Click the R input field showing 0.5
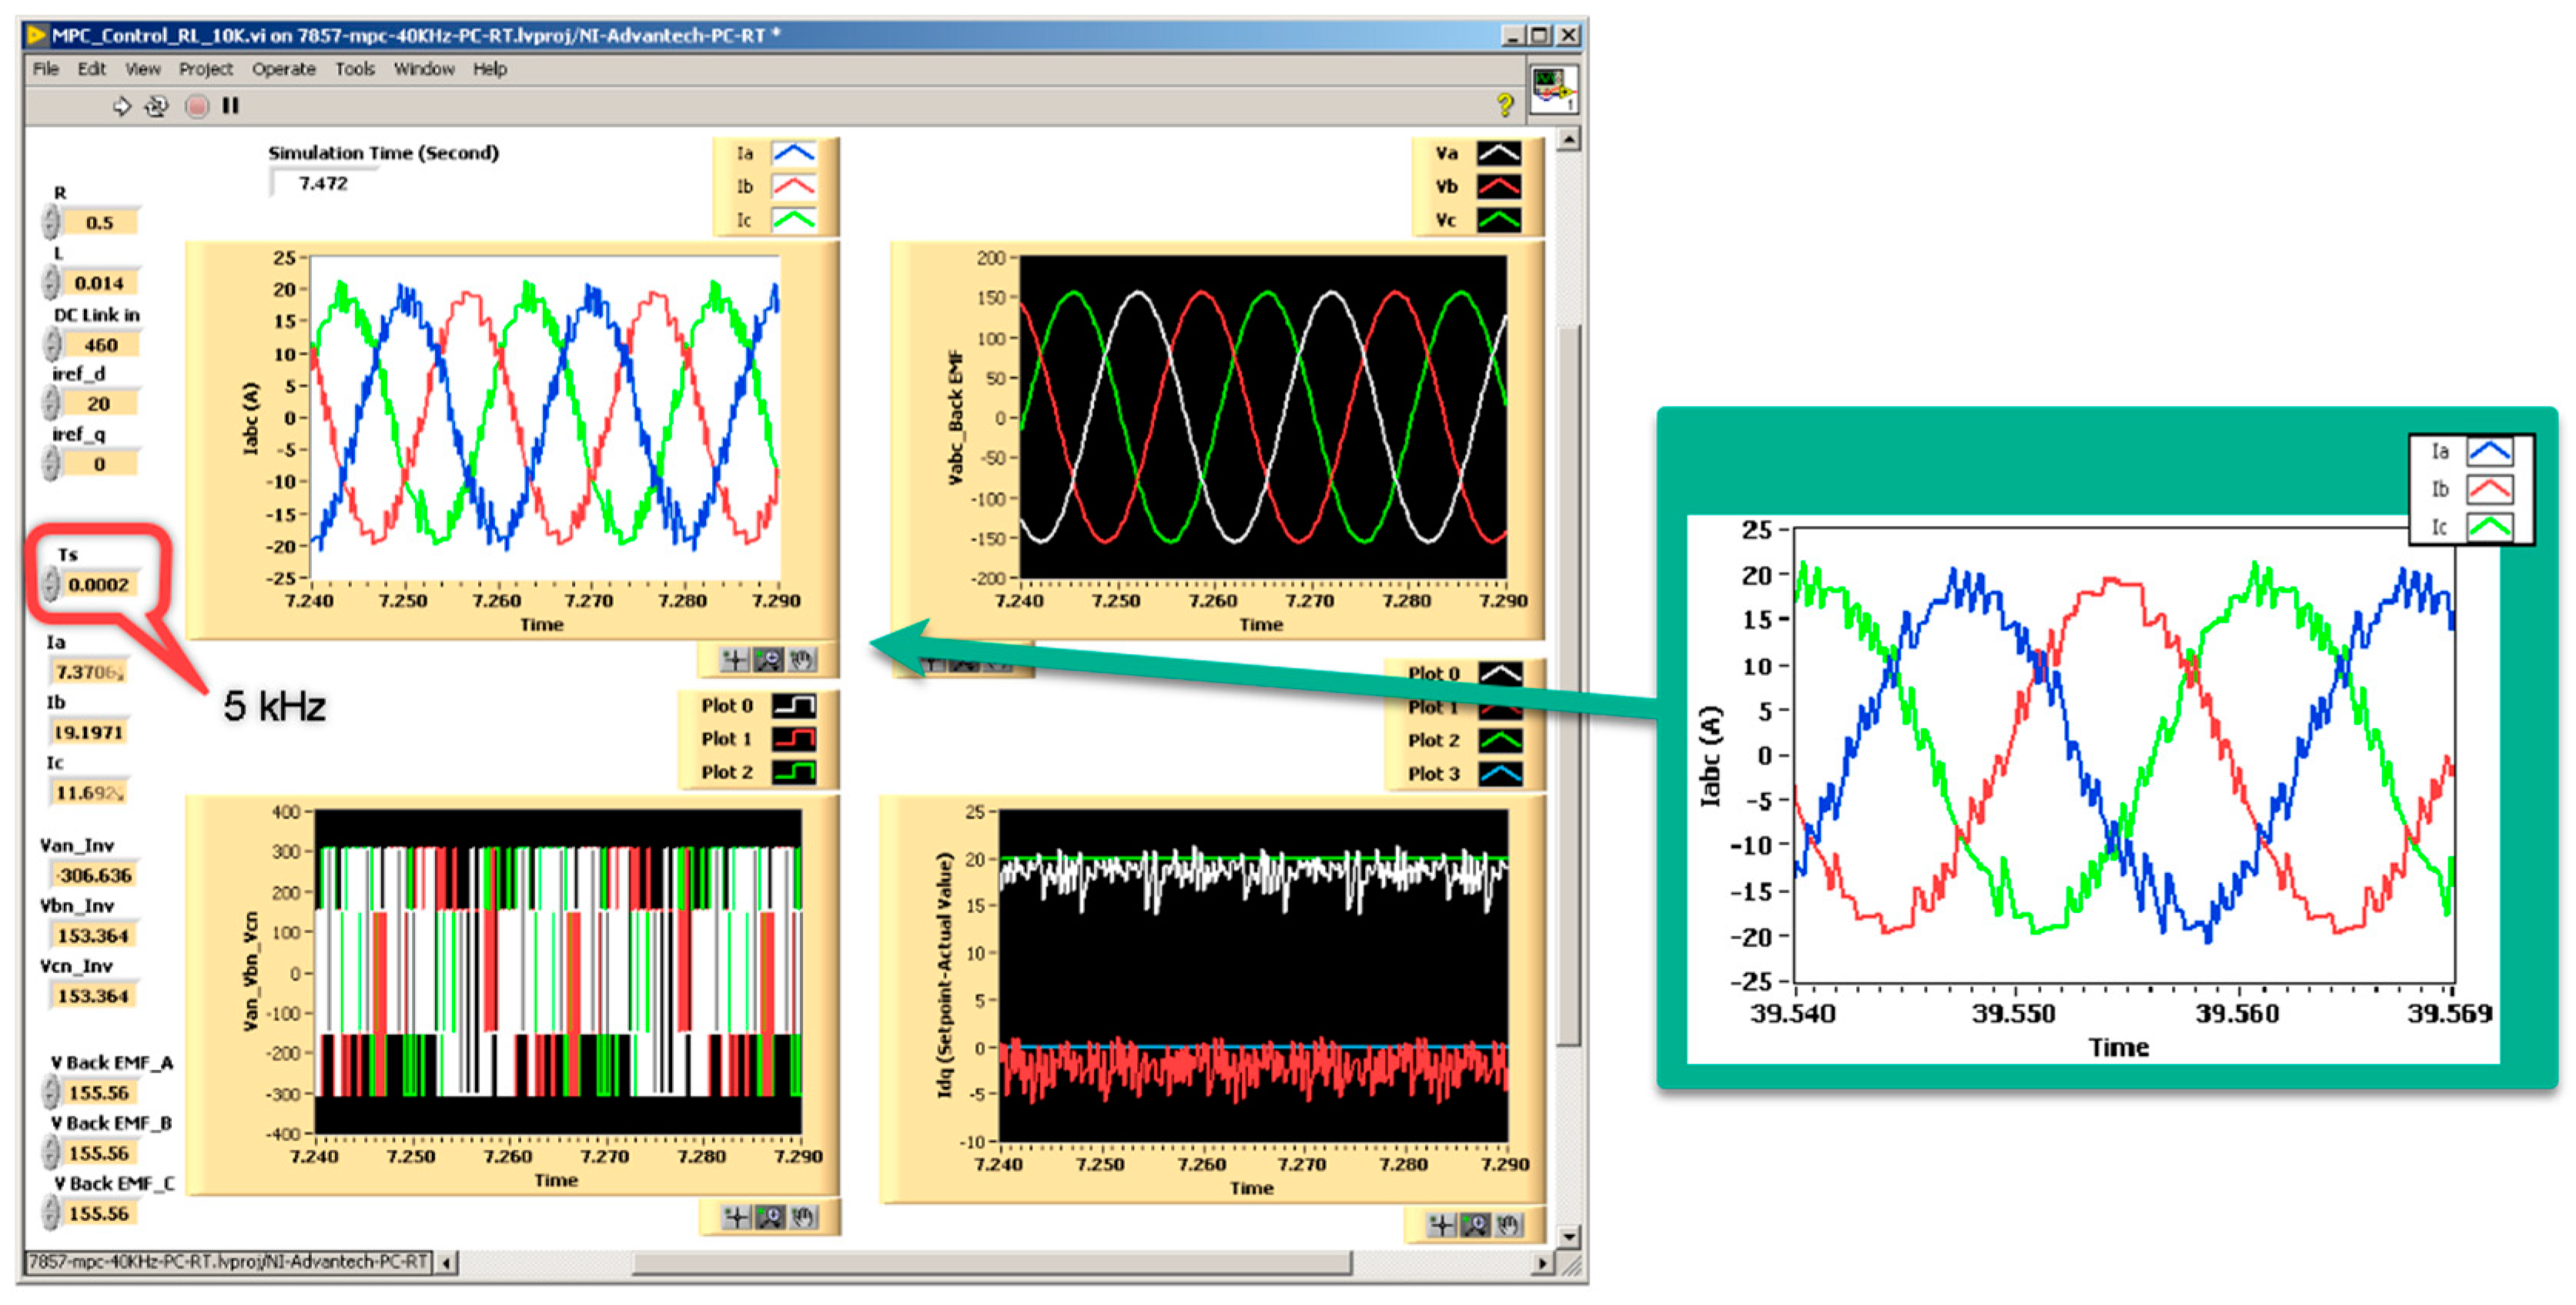Viewport: 2576px width, 1305px height. pos(100,222)
